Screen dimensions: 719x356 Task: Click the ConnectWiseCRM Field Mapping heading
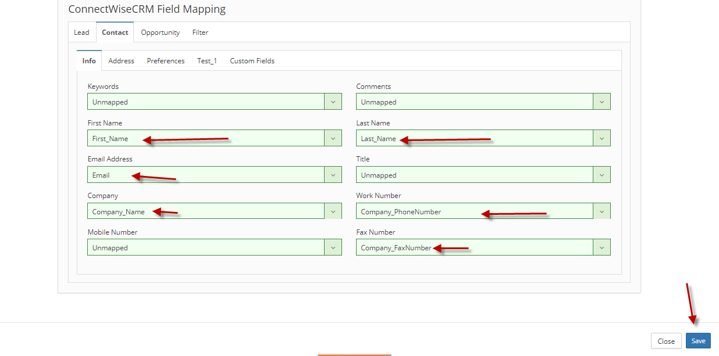(147, 9)
